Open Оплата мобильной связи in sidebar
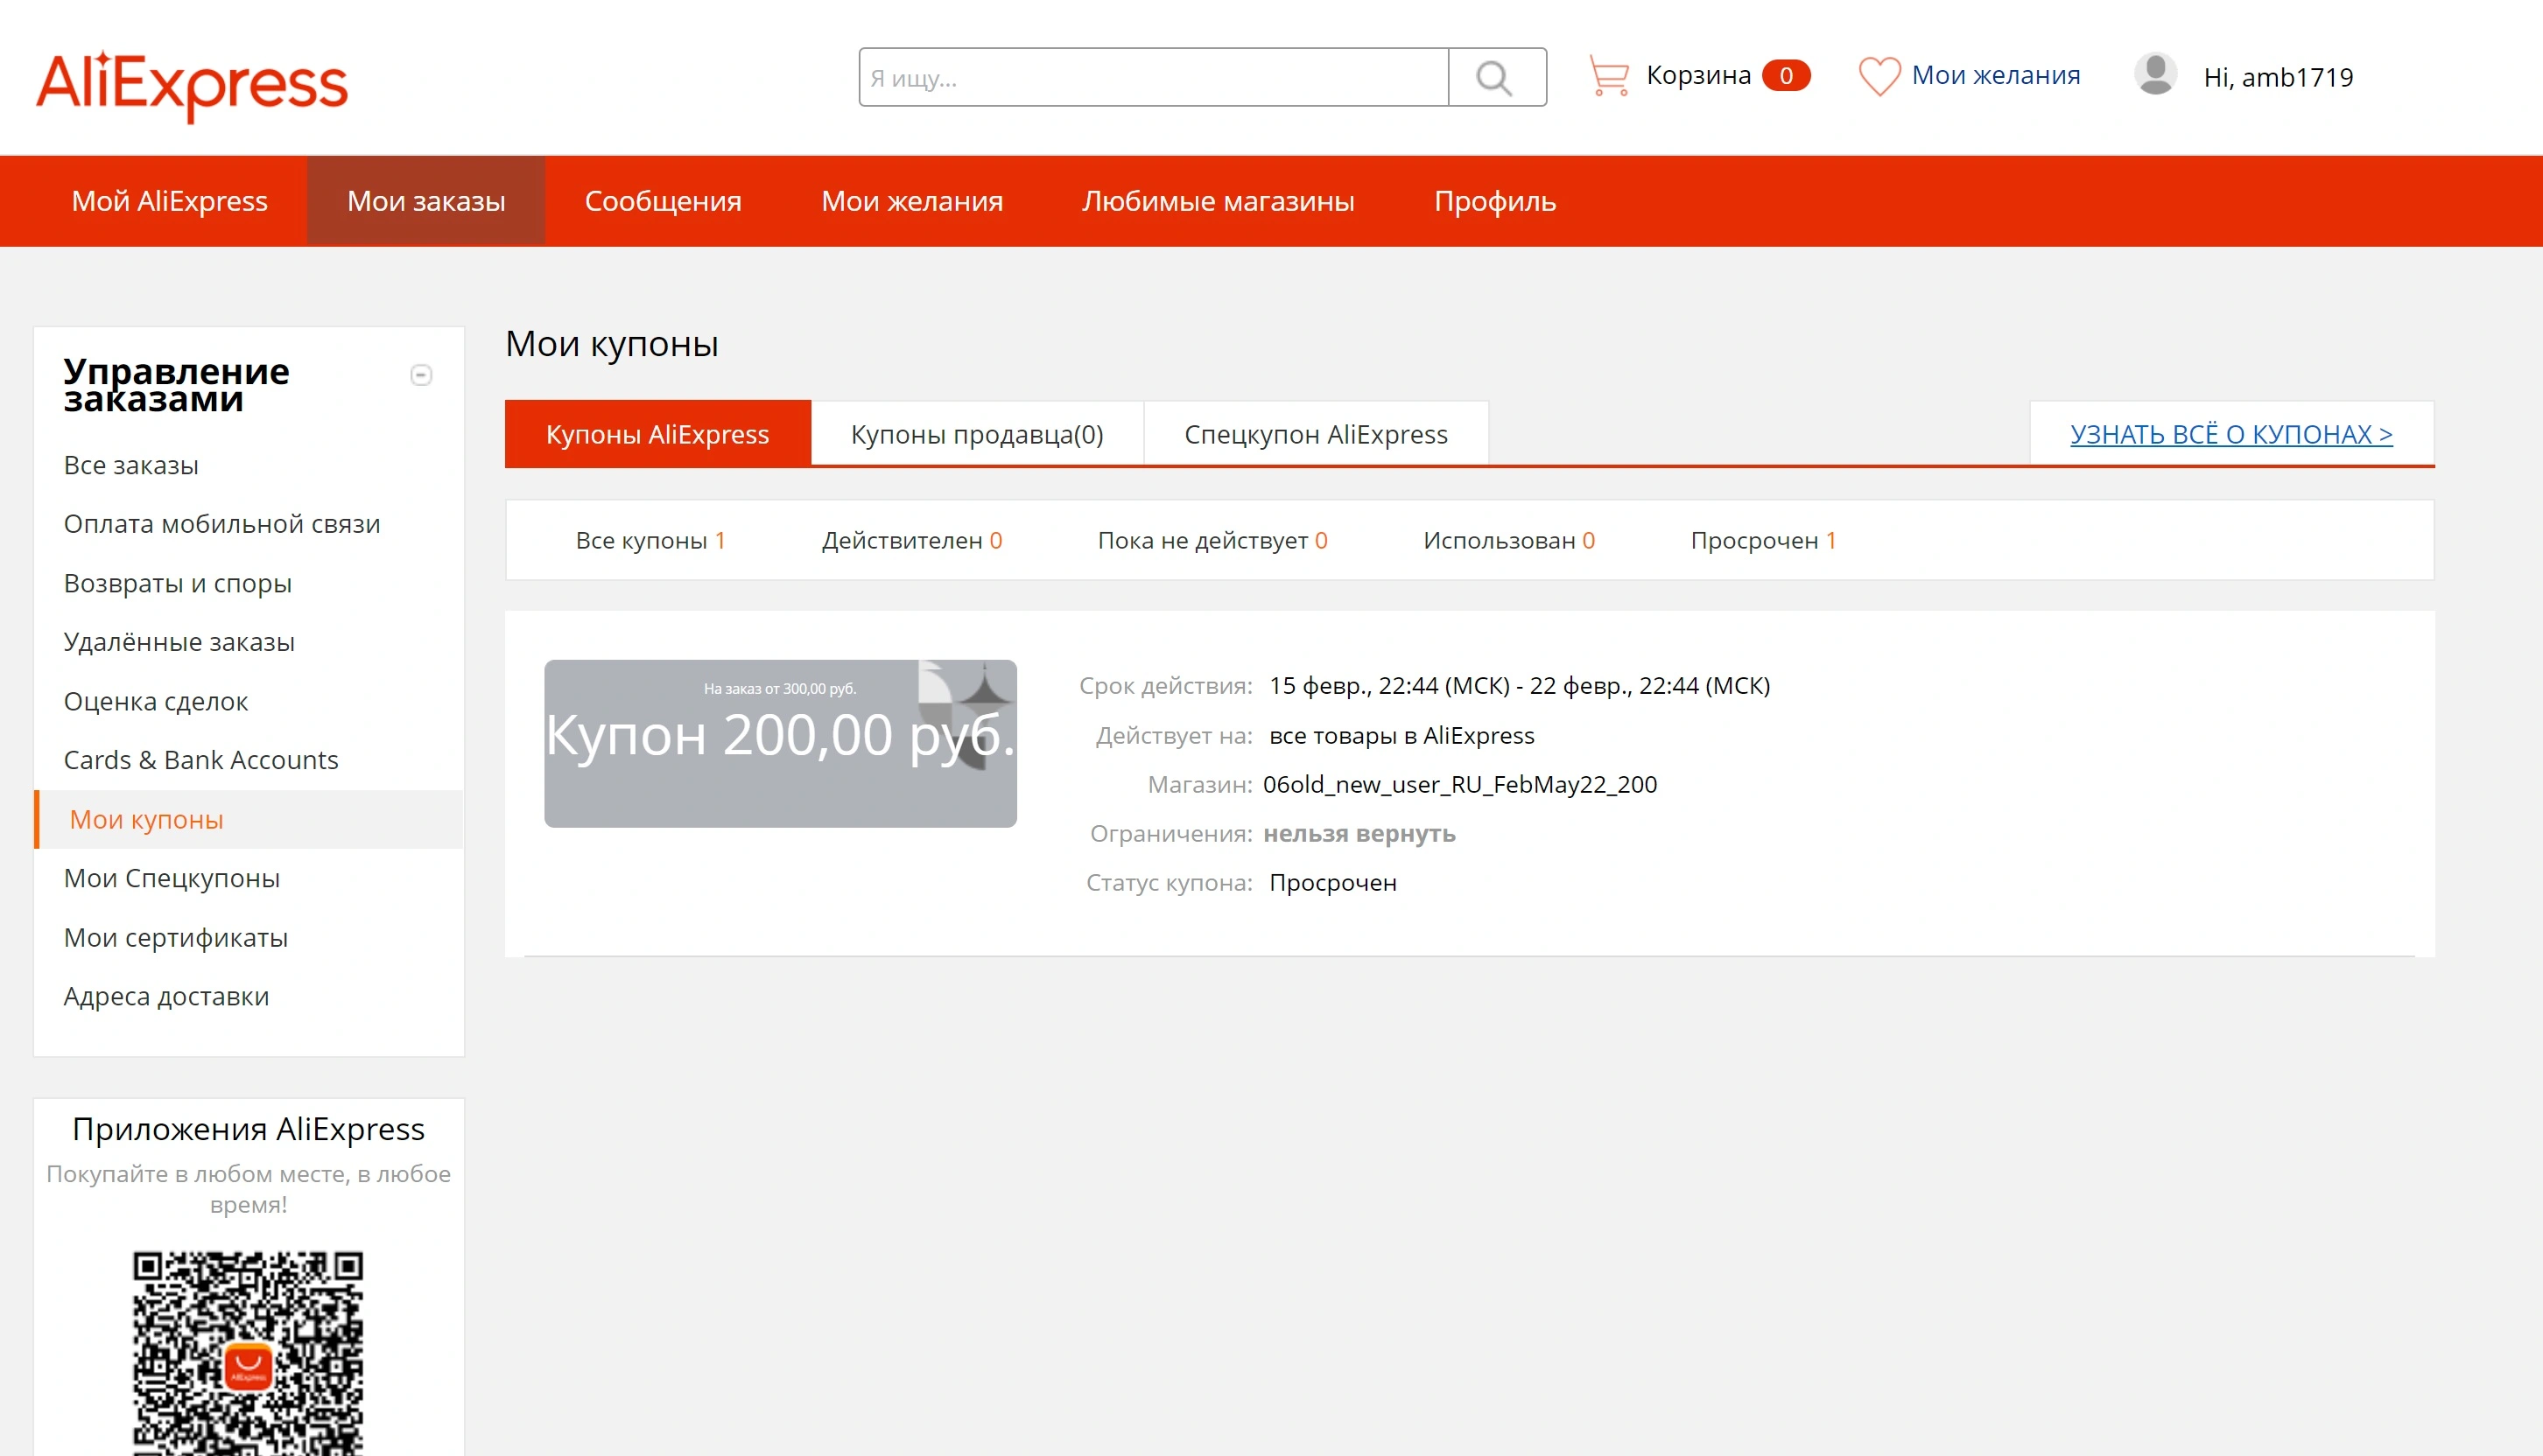This screenshot has height=1456, width=2543. coord(222,524)
